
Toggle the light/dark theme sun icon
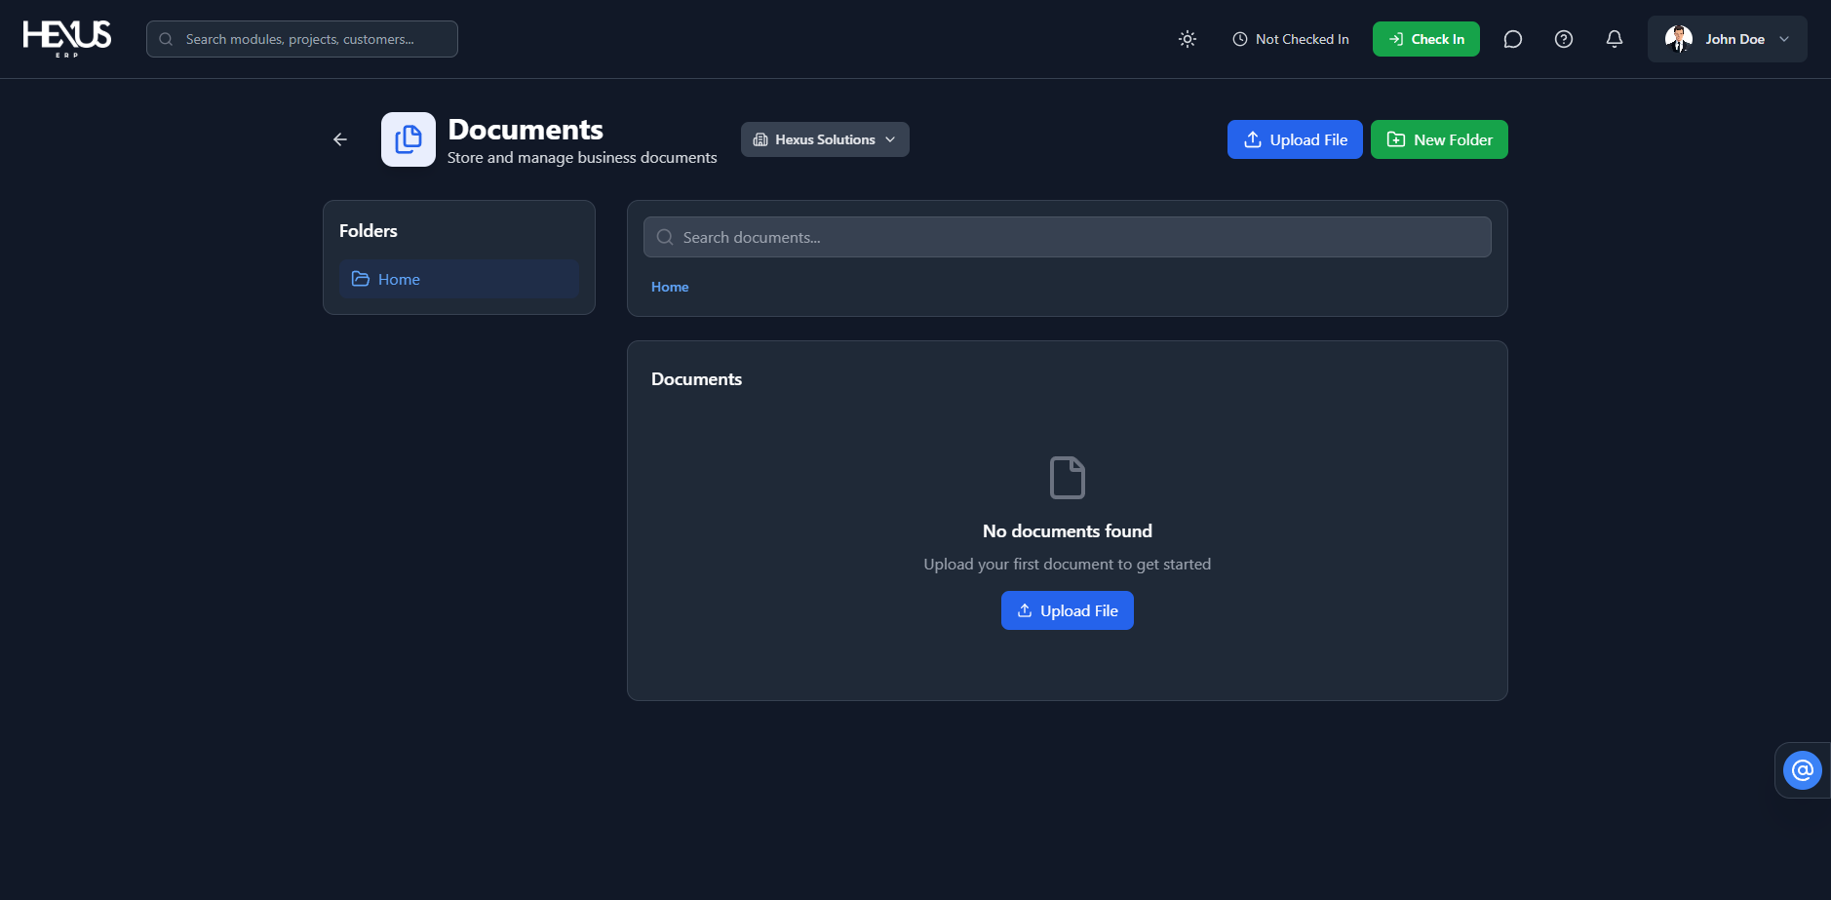pos(1188,39)
